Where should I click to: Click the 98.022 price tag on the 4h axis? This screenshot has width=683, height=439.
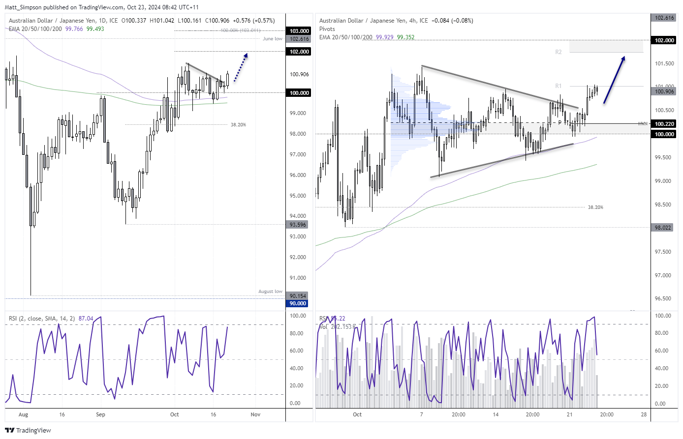coord(662,228)
